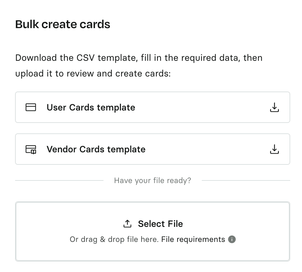
Task: Open the info icon next to File requirements
Action: 232,239
